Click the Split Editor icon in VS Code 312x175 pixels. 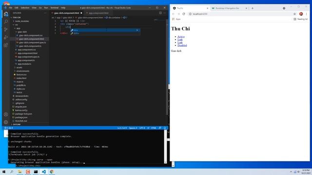pos(160,13)
